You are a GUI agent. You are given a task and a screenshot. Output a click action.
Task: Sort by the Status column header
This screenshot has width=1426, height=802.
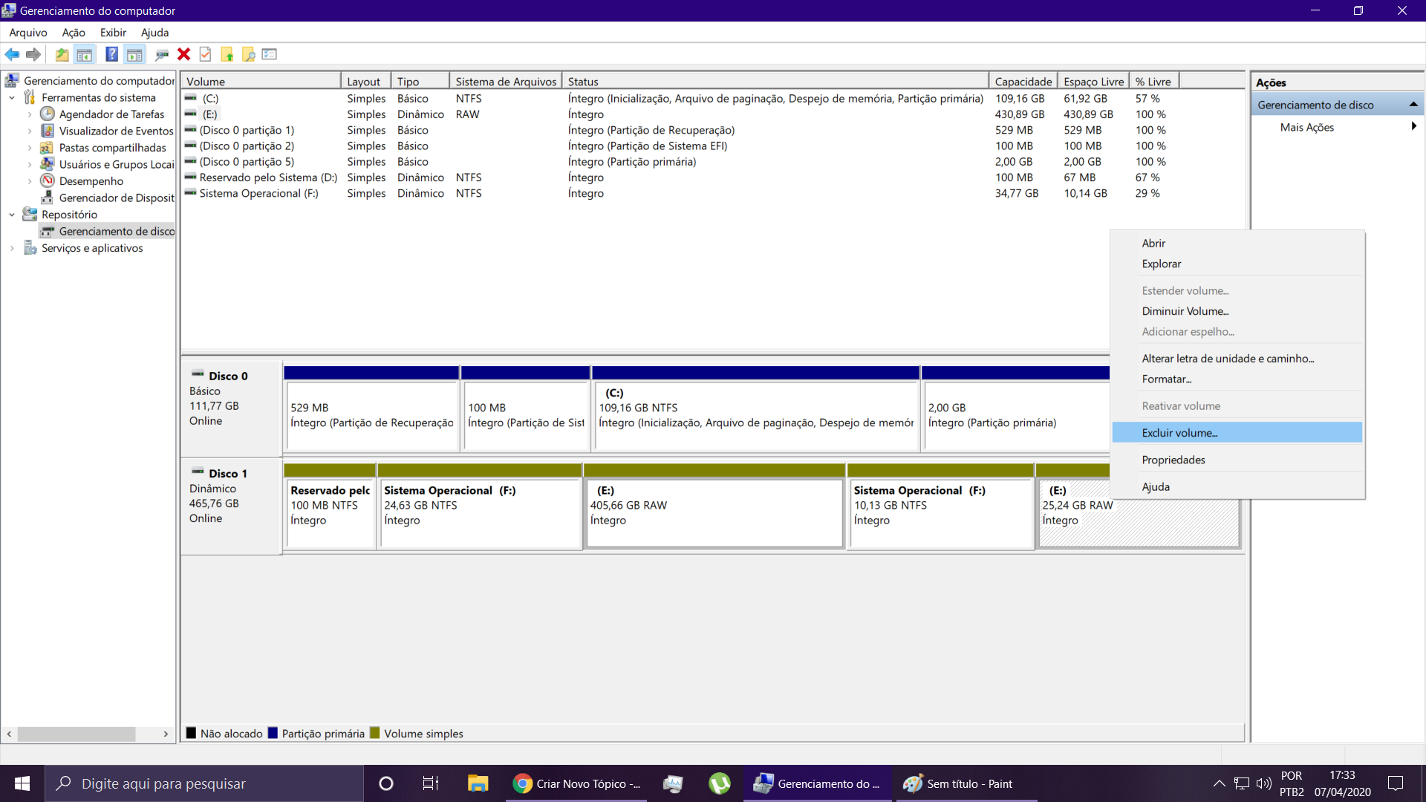[775, 82]
